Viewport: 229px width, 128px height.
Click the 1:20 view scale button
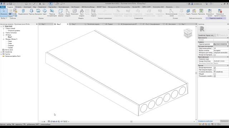coord(43,122)
